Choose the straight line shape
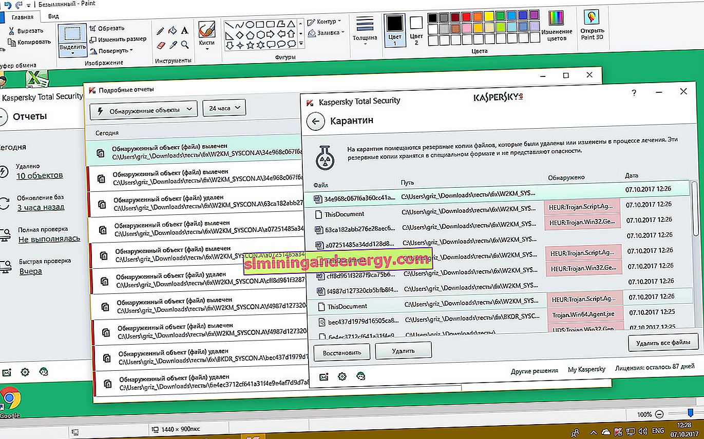 coord(230,24)
